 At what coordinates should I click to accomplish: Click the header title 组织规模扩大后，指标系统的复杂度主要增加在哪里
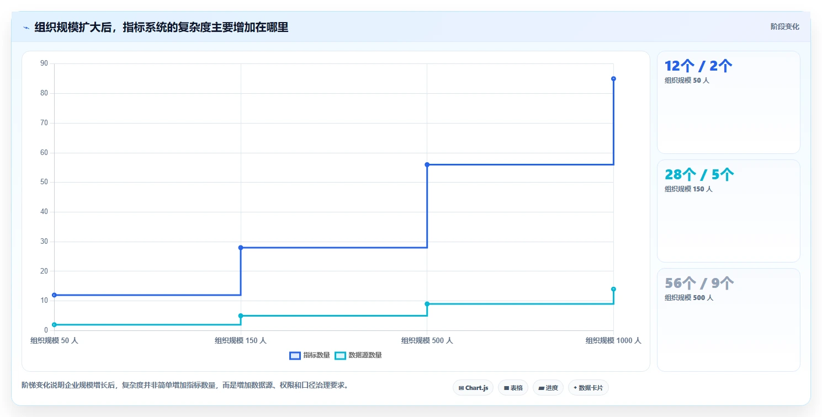[x=161, y=27]
